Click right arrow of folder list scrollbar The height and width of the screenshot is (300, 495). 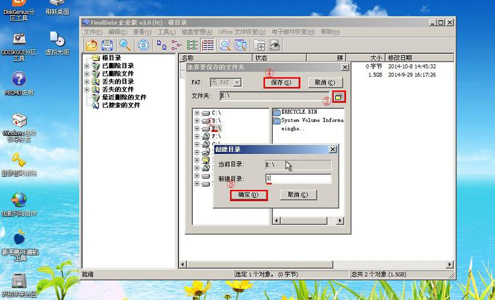pyautogui.click(x=340, y=221)
